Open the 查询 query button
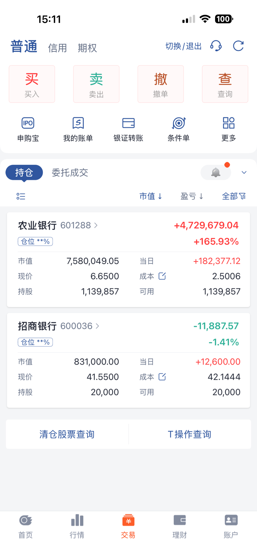The image size is (257, 560). click(225, 84)
